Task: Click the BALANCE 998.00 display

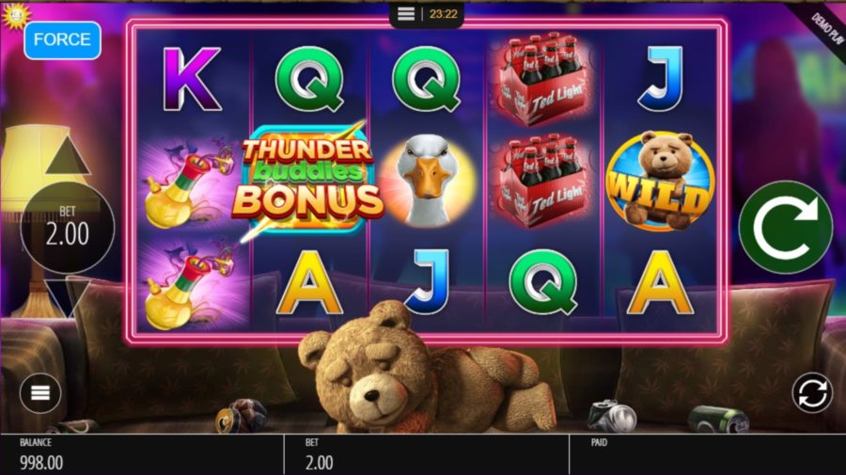Action: tap(41, 454)
